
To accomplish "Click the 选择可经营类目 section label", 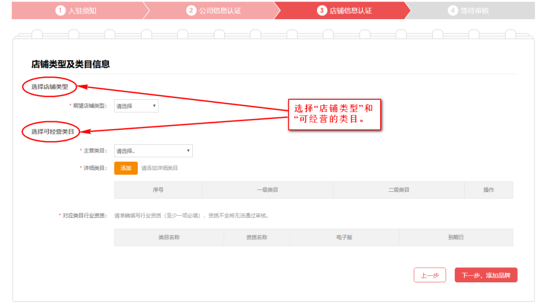I will pyautogui.click(x=52, y=132).
